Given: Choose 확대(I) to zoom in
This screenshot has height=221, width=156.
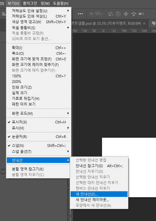Looking at the screenshot, I should [39, 48].
